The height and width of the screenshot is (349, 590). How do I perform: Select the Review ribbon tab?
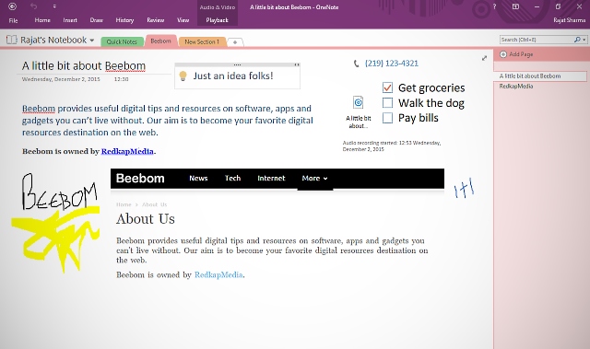pos(156,20)
